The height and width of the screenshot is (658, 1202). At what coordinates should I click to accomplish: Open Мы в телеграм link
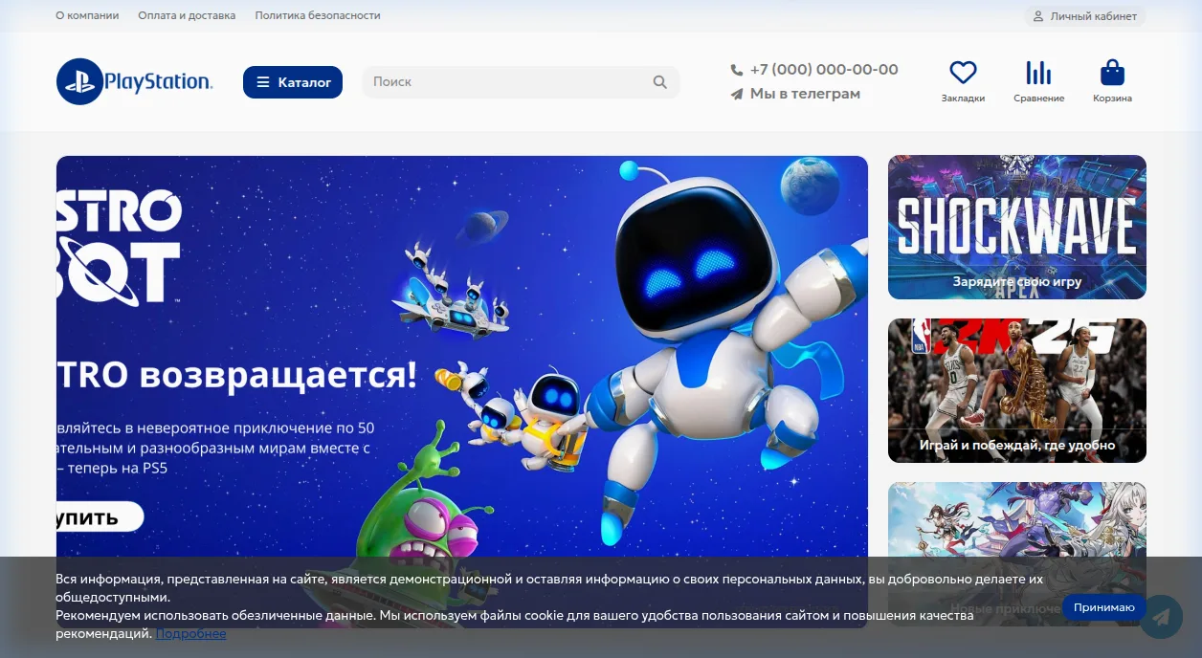805,94
